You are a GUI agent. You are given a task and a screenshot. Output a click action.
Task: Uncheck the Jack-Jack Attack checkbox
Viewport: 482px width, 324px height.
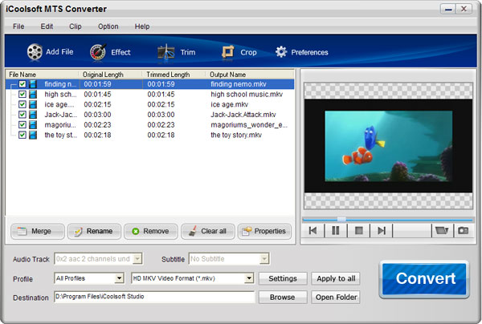point(22,115)
